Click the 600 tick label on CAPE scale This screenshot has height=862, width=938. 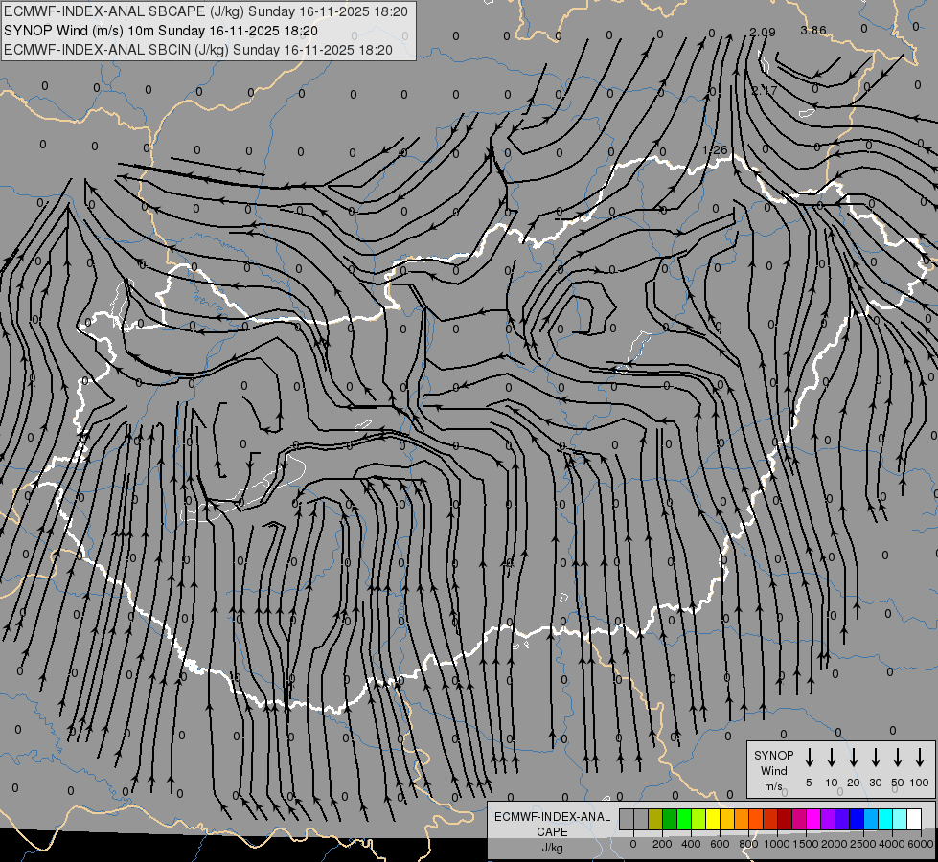pos(720,844)
